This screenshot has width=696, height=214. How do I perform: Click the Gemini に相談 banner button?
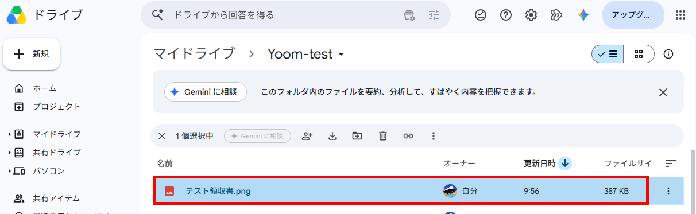[206, 92]
